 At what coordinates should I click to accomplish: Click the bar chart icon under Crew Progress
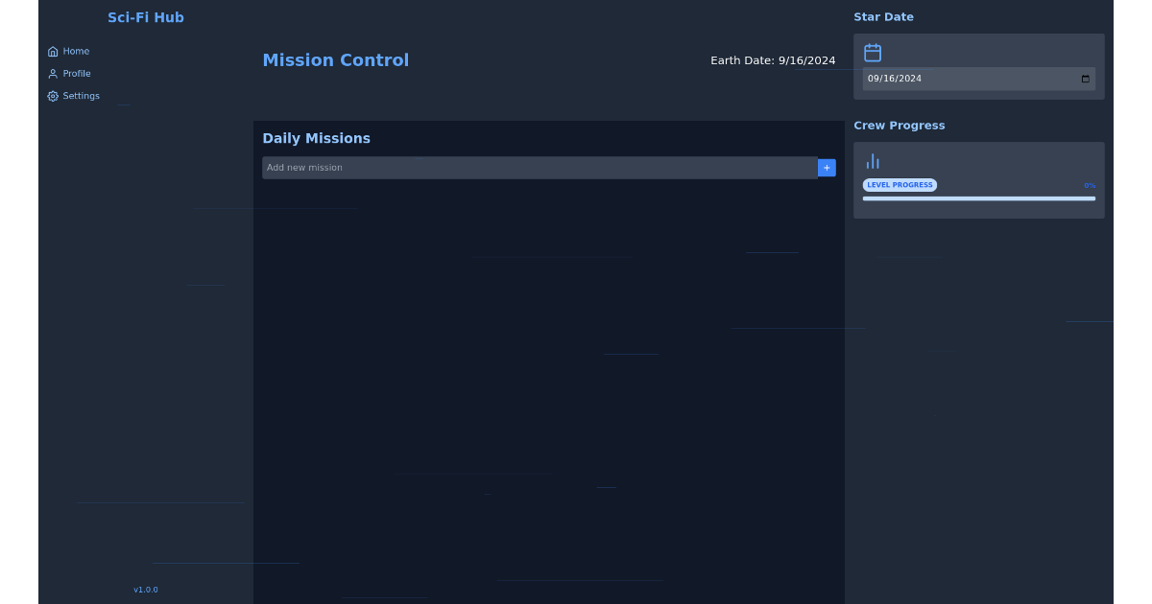pyautogui.click(x=873, y=161)
